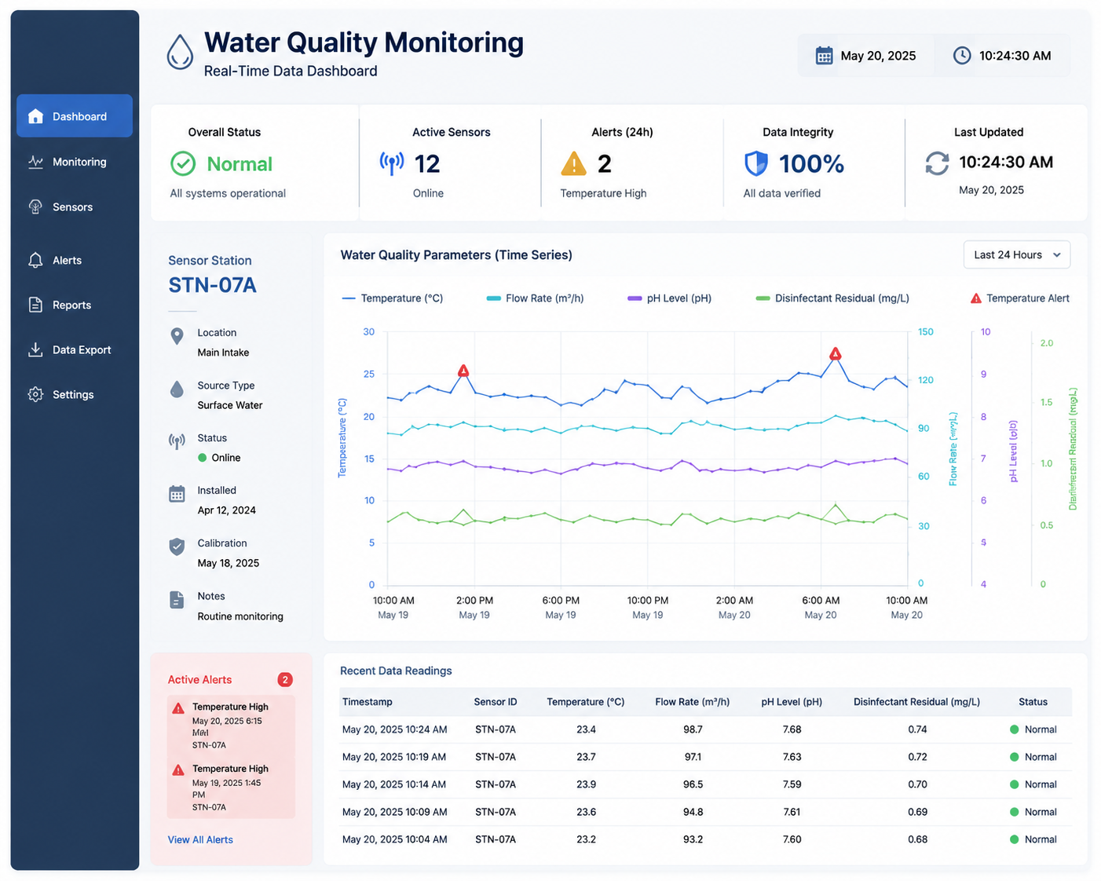The height and width of the screenshot is (881, 1101).
Task: Select the May 20, 2025 10:14 AM timestamp
Action: (x=394, y=784)
